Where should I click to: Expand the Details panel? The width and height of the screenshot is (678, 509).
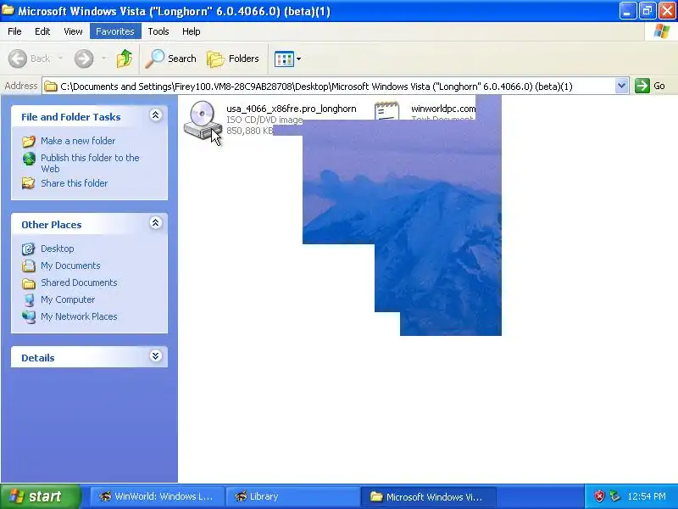coord(156,356)
